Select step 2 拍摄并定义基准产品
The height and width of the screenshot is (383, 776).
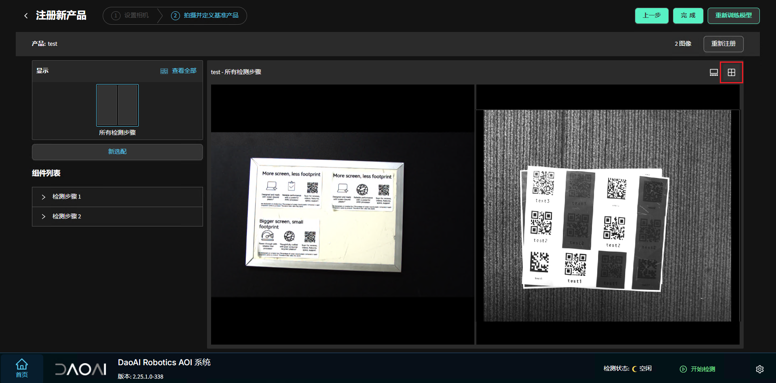coord(205,16)
